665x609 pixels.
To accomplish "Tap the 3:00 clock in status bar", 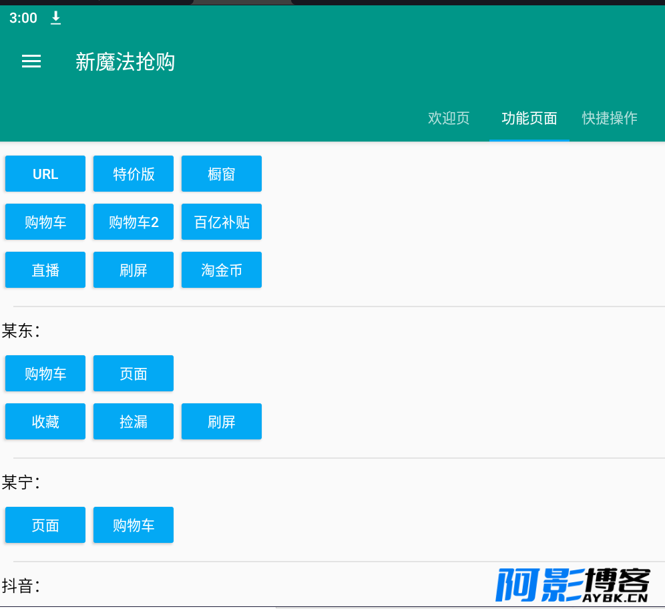I will pyautogui.click(x=23, y=18).
